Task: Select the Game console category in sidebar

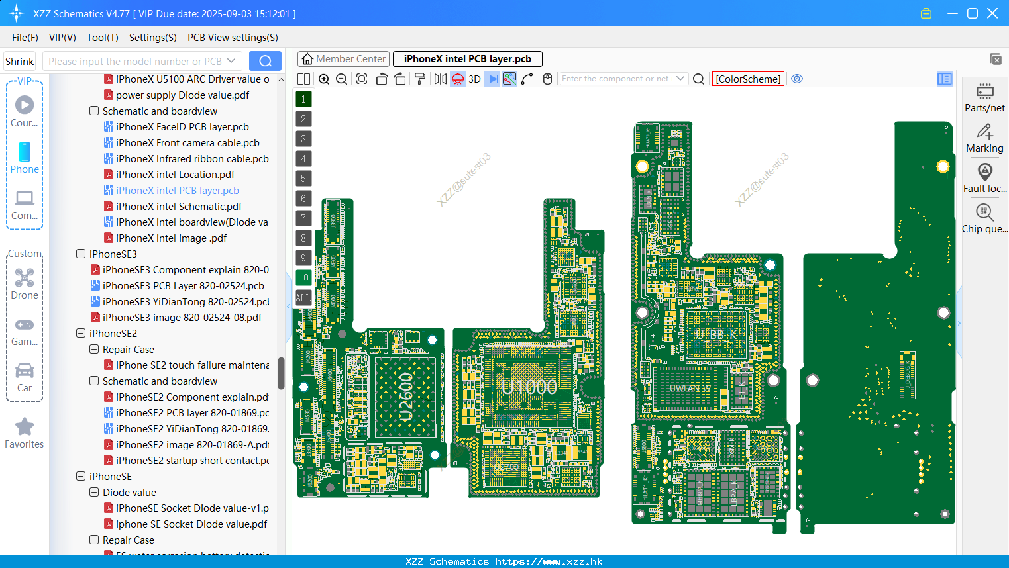Action: 25,332
